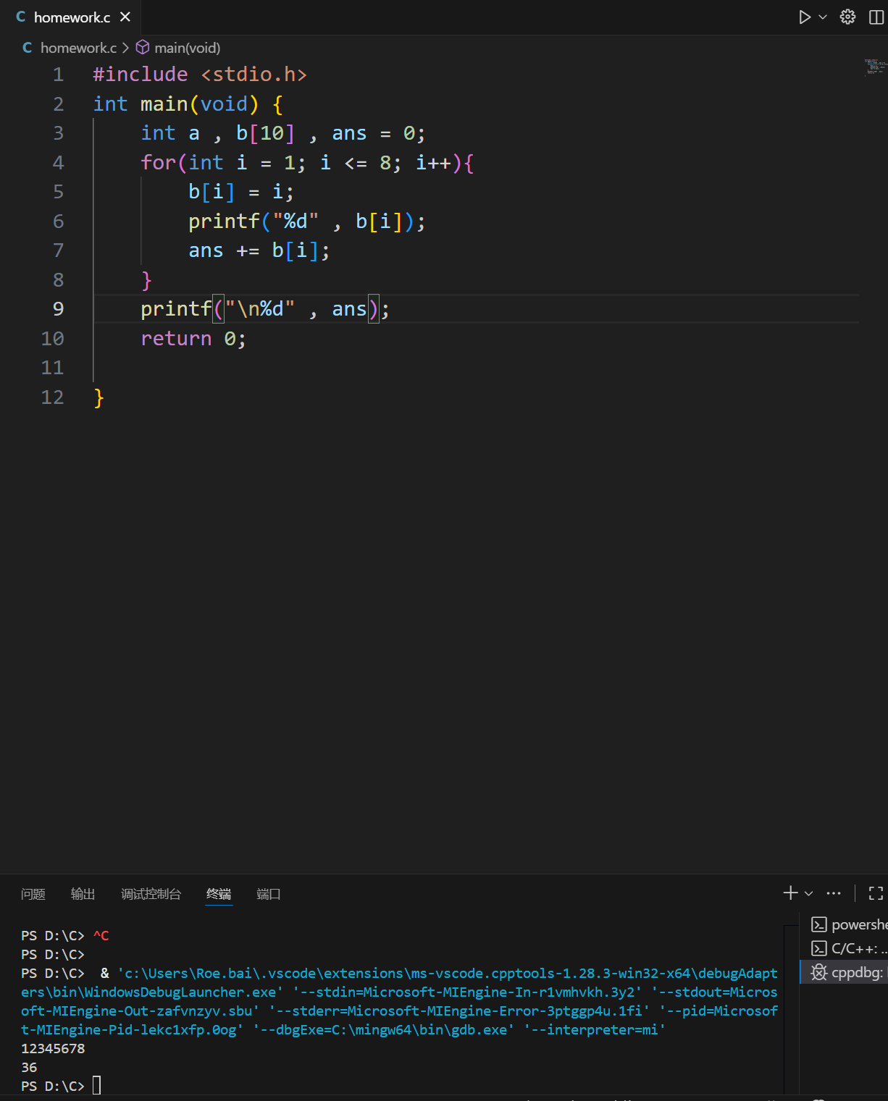
Task: Select the C/C++ terminal entry
Action: coord(845,948)
